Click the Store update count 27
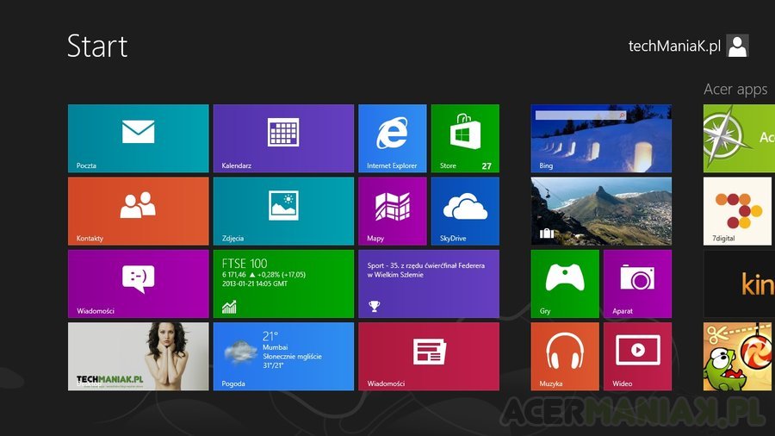 tap(487, 166)
